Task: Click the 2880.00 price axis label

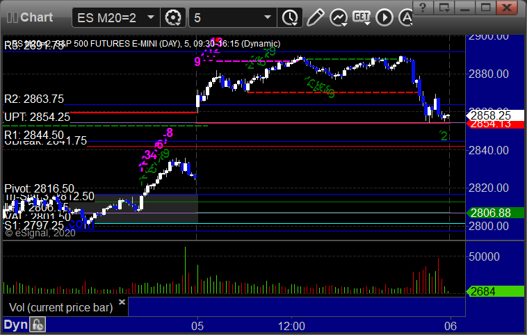Action: [x=489, y=74]
